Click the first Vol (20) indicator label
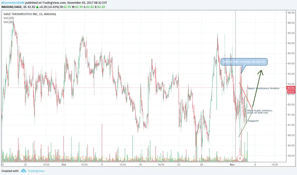Screen dimensions: 297x175 pos(9,18)
